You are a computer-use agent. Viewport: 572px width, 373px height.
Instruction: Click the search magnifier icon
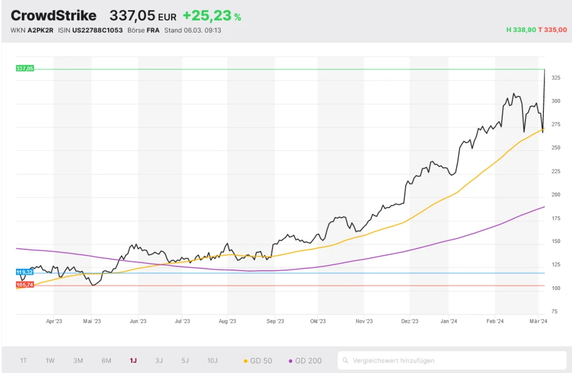(345, 360)
